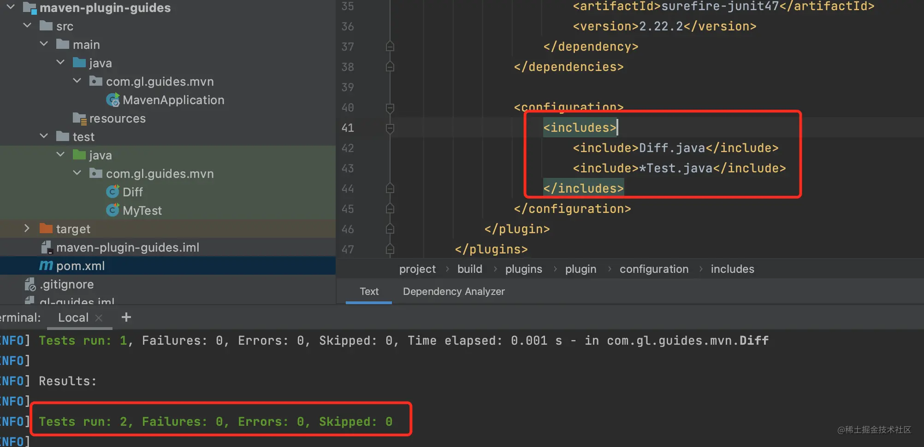Select the resources folder
924x447 pixels.
click(117, 118)
